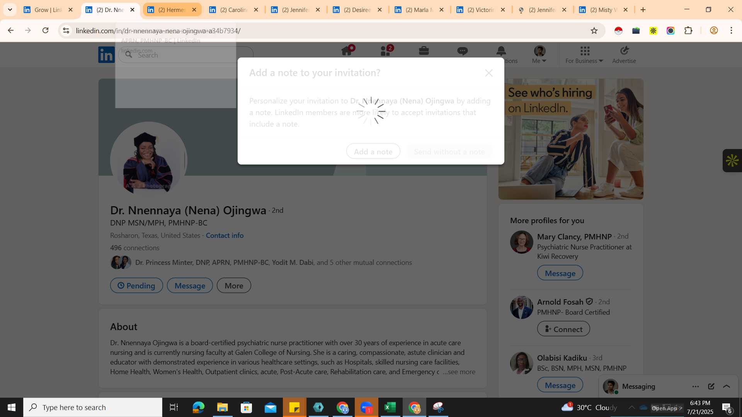742x417 pixels.
Task: Focus the LinkedIn Search field
Action: point(185,55)
